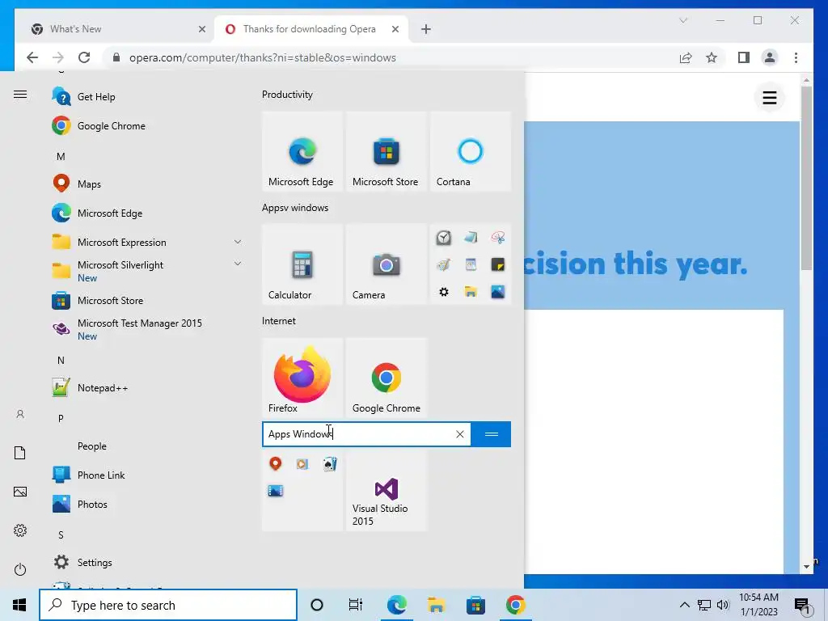Open Chrome's tab search dropdown
This screenshot has width=828, height=621.
(682, 20)
